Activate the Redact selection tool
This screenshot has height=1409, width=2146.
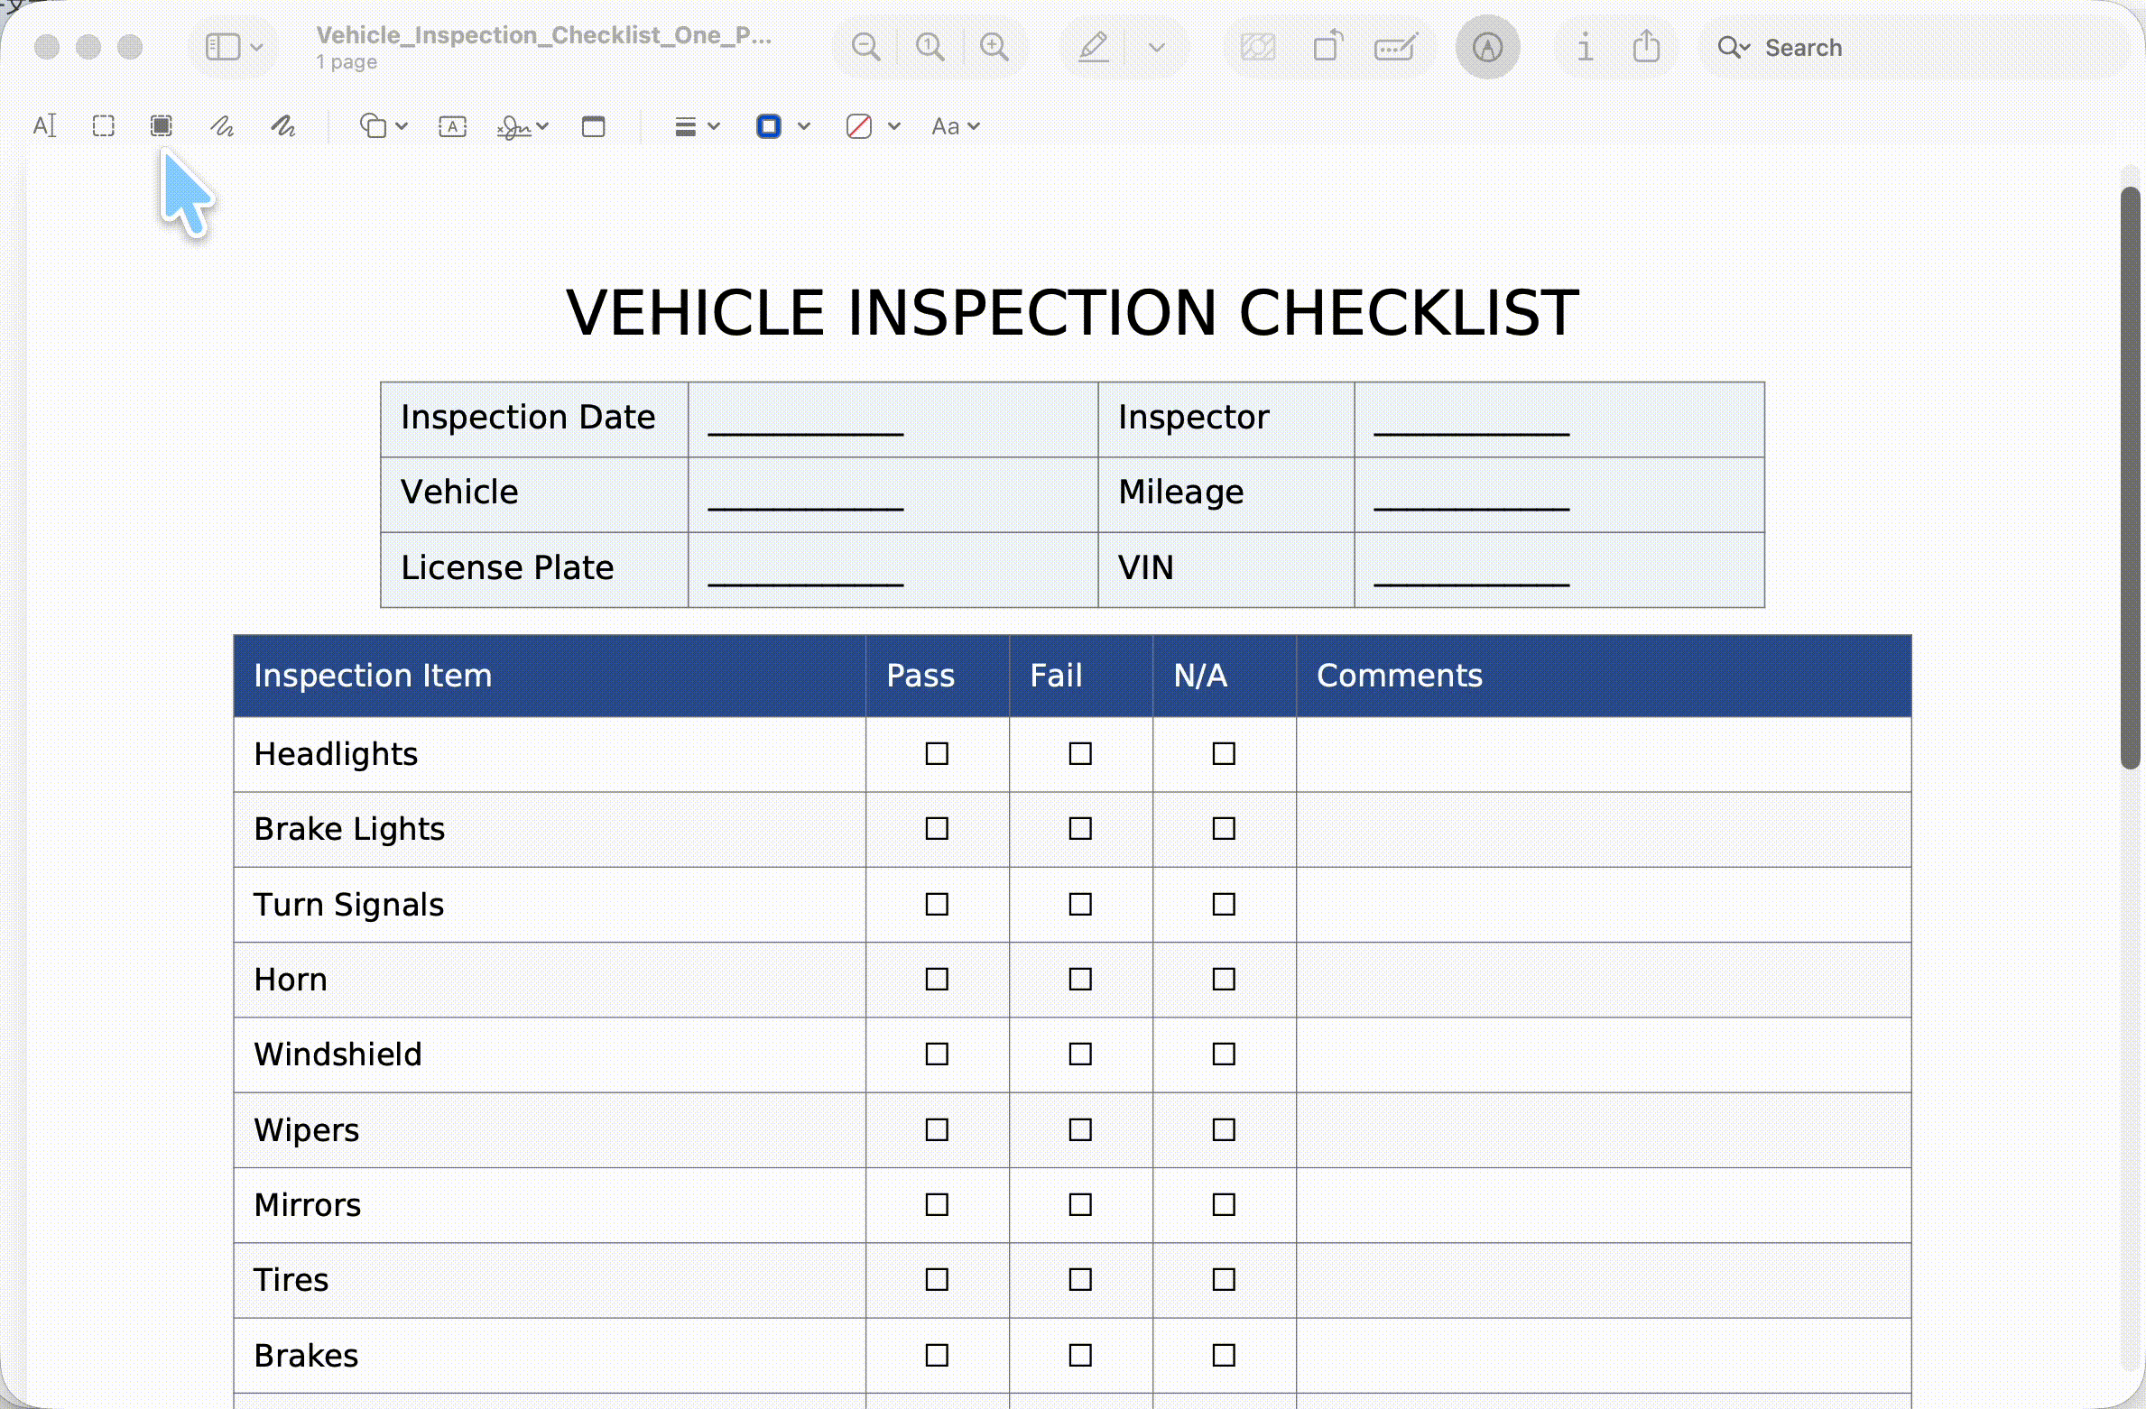pyautogui.click(x=162, y=126)
